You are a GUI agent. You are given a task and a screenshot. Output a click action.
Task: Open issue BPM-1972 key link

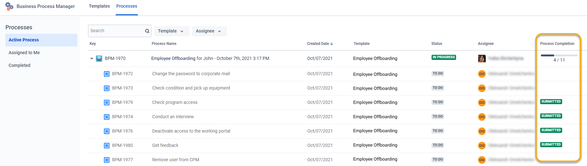122,74
